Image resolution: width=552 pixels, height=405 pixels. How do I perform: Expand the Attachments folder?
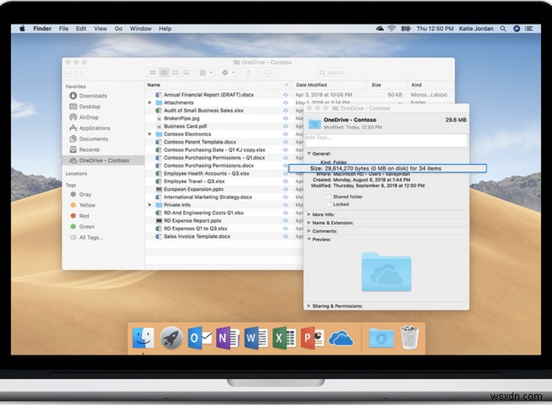[x=150, y=103]
